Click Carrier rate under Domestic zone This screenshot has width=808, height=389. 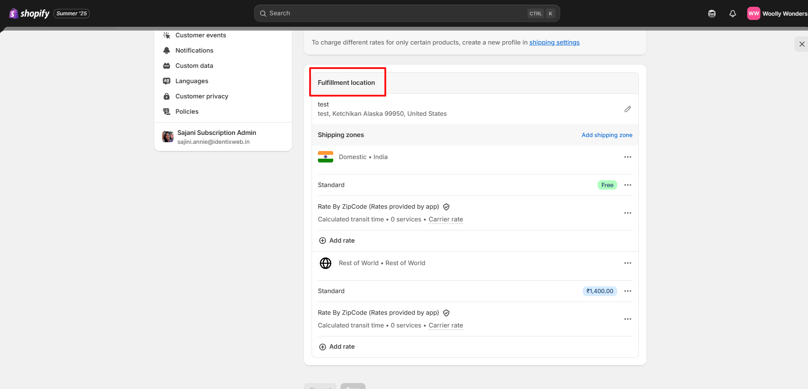click(446, 219)
